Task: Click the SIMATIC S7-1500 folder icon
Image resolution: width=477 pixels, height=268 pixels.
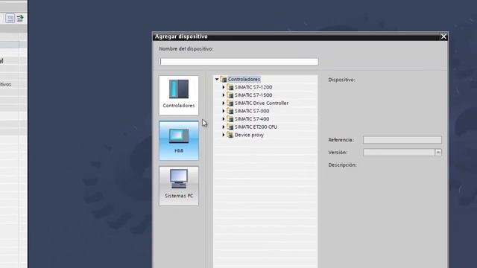Action: click(x=230, y=95)
